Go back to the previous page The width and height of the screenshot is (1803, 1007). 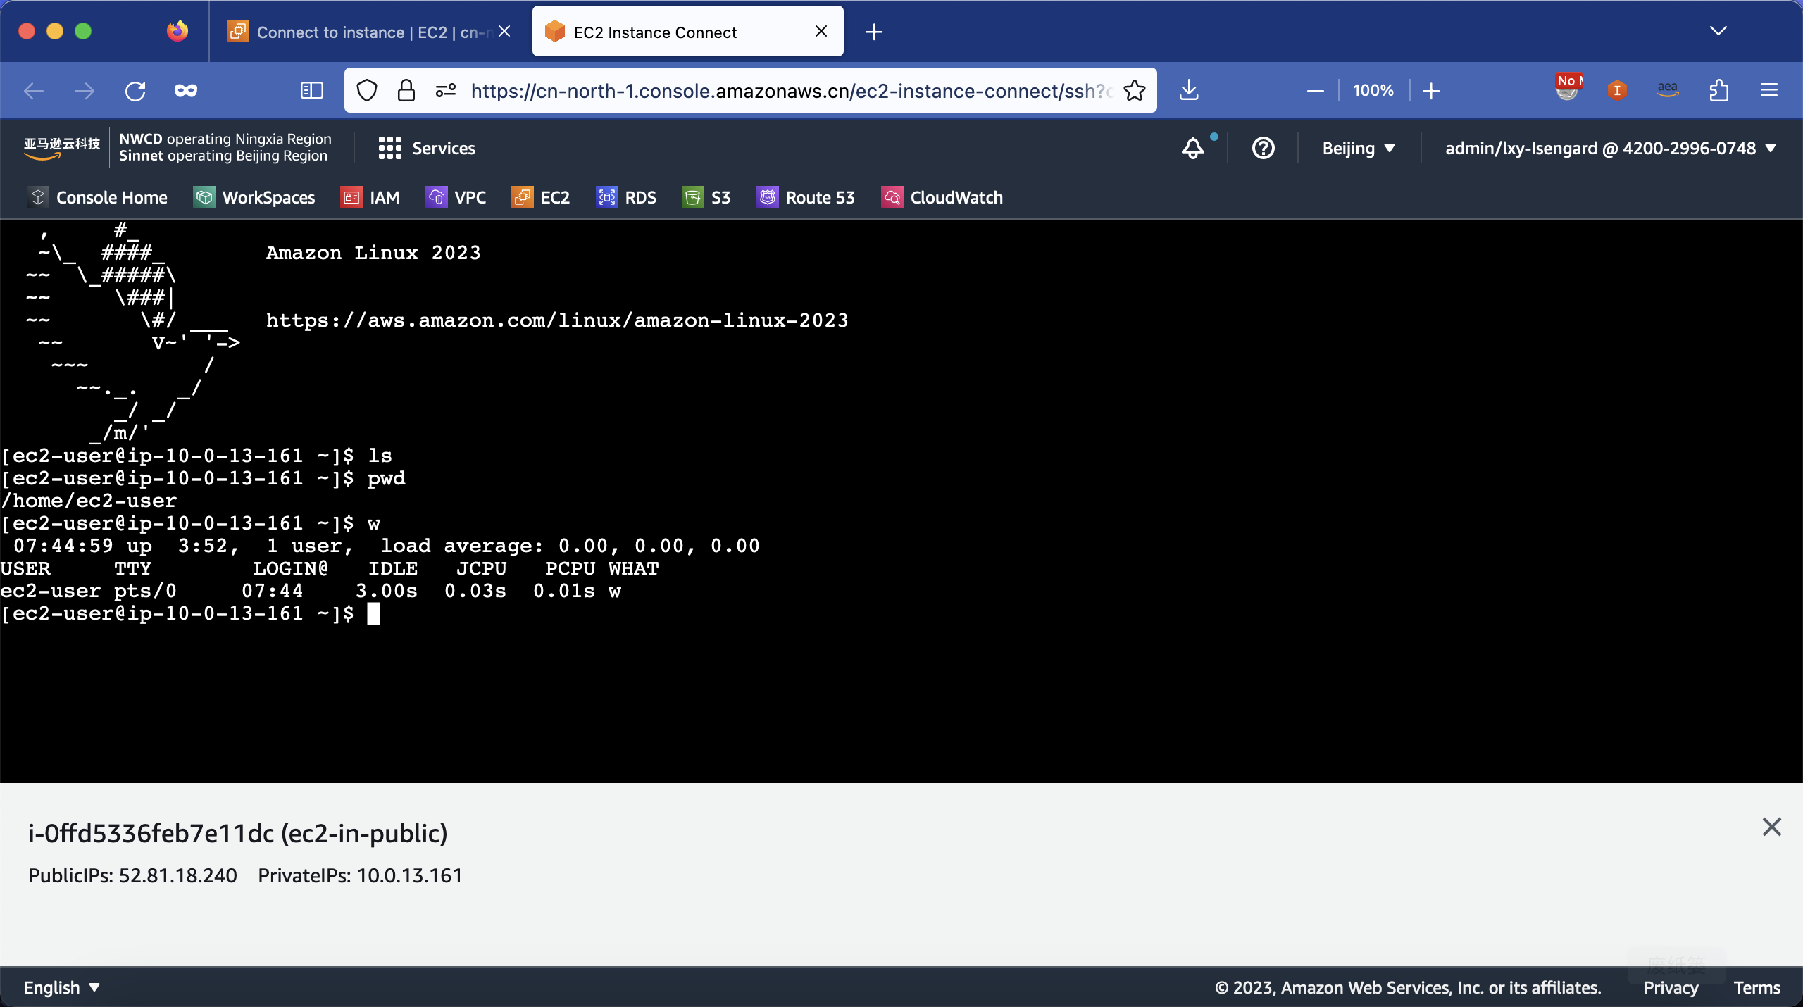tap(34, 91)
